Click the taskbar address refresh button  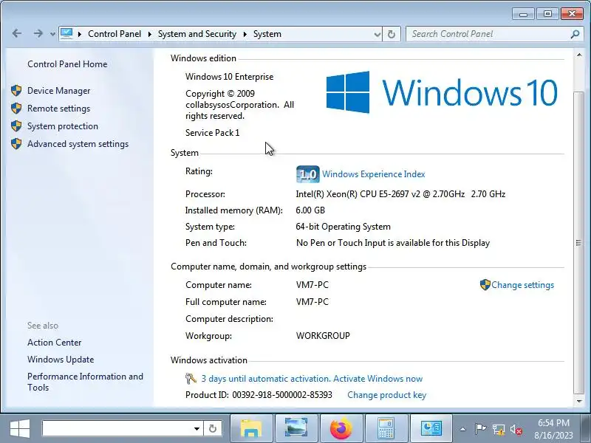213,429
